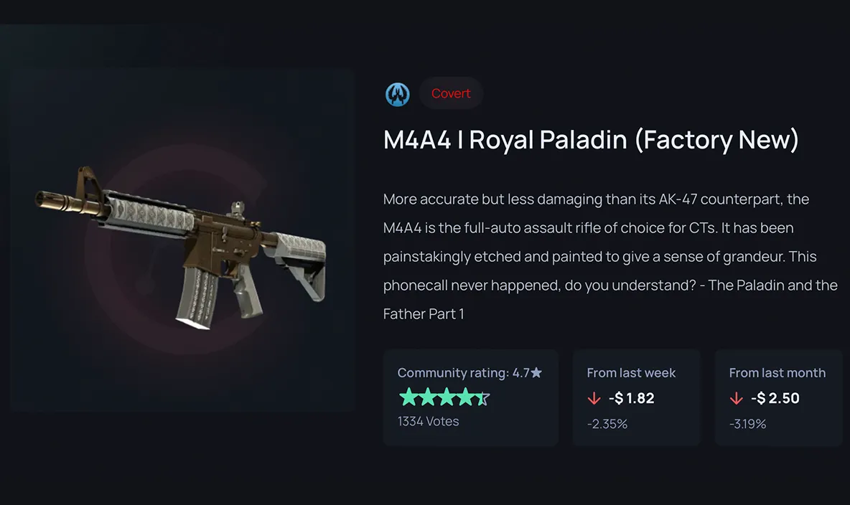850x505 pixels.
Task: Rate the skin five stars
Action: tap(482, 397)
